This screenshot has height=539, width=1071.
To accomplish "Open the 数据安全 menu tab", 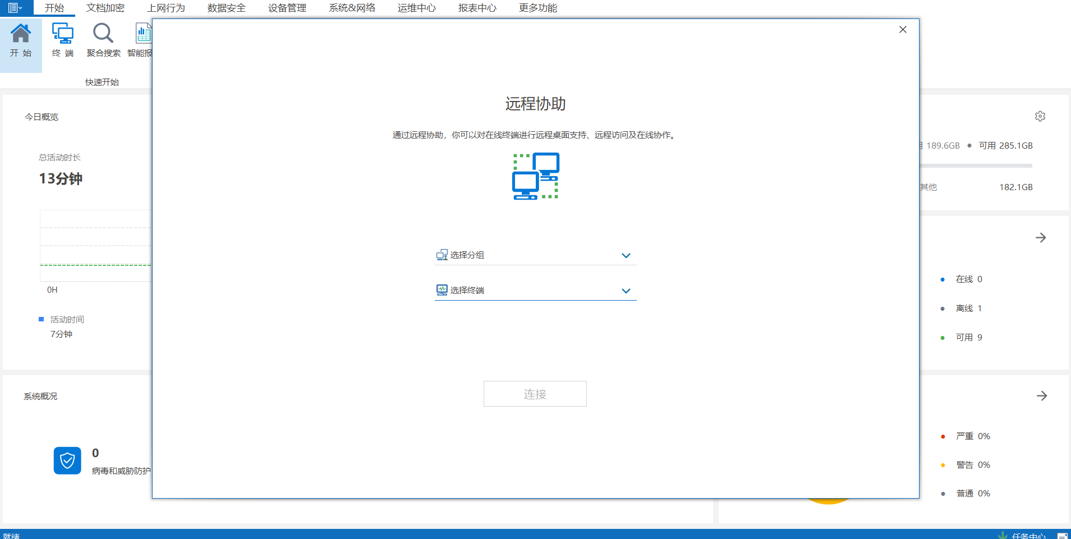I will pyautogui.click(x=226, y=8).
